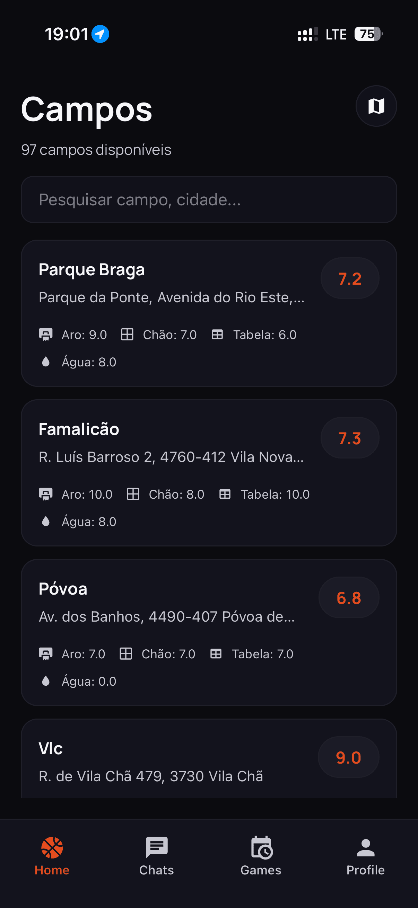Tap the Home basketball icon
Screen dimensions: 418x908
tap(52, 847)
